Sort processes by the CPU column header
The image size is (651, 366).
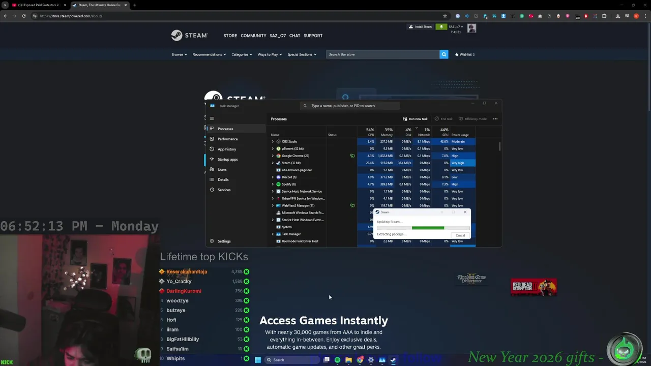click(367, 132)
